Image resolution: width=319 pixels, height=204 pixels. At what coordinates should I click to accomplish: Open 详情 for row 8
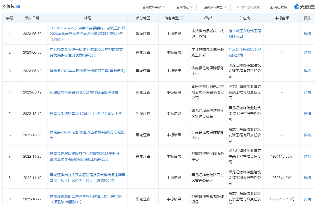pyautogui.click(x=307, y=178)
